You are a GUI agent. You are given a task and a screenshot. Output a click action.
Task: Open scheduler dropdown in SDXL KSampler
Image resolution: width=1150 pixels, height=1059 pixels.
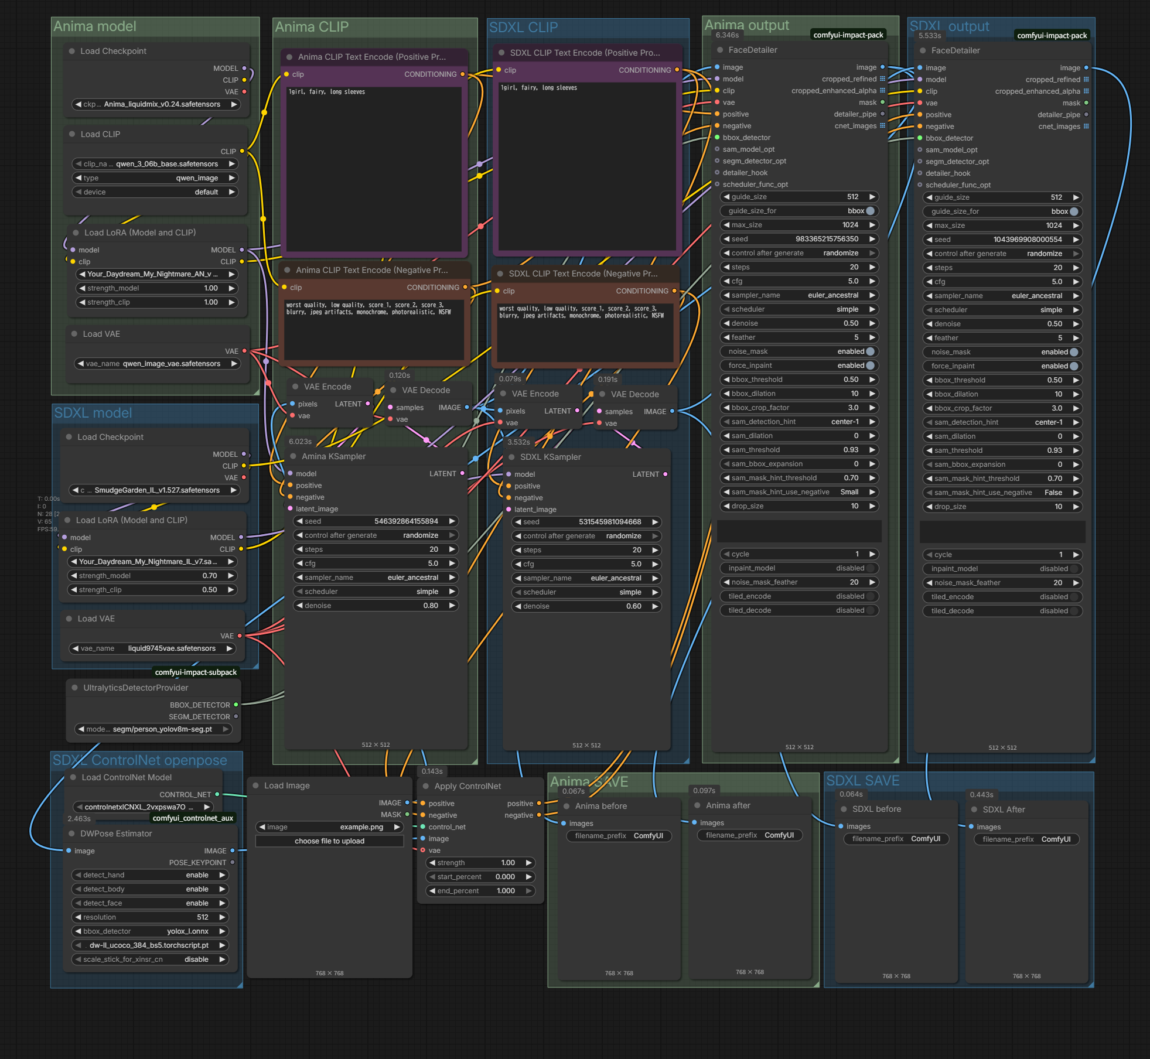(586, 592)
